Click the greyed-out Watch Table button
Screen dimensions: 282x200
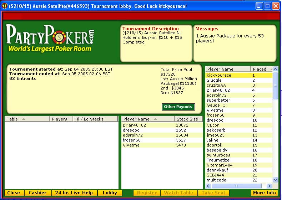178,193
